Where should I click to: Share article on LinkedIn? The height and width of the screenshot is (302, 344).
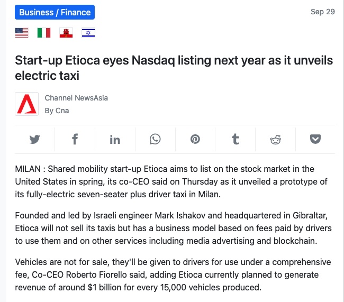tap(115, 140)
